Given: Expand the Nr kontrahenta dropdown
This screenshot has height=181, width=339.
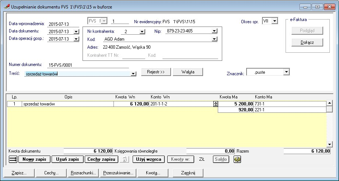Looking at the screenshot, I should tap(142, 32).
